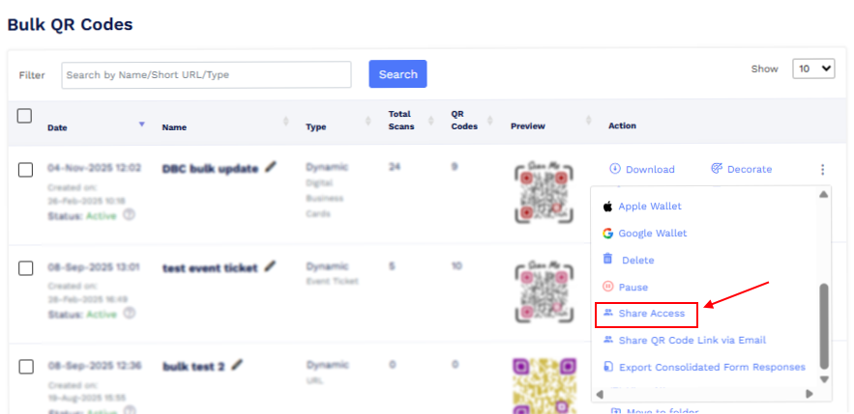
Task: Open DBC bulk update QR code preview
Action: pos(544,191)
